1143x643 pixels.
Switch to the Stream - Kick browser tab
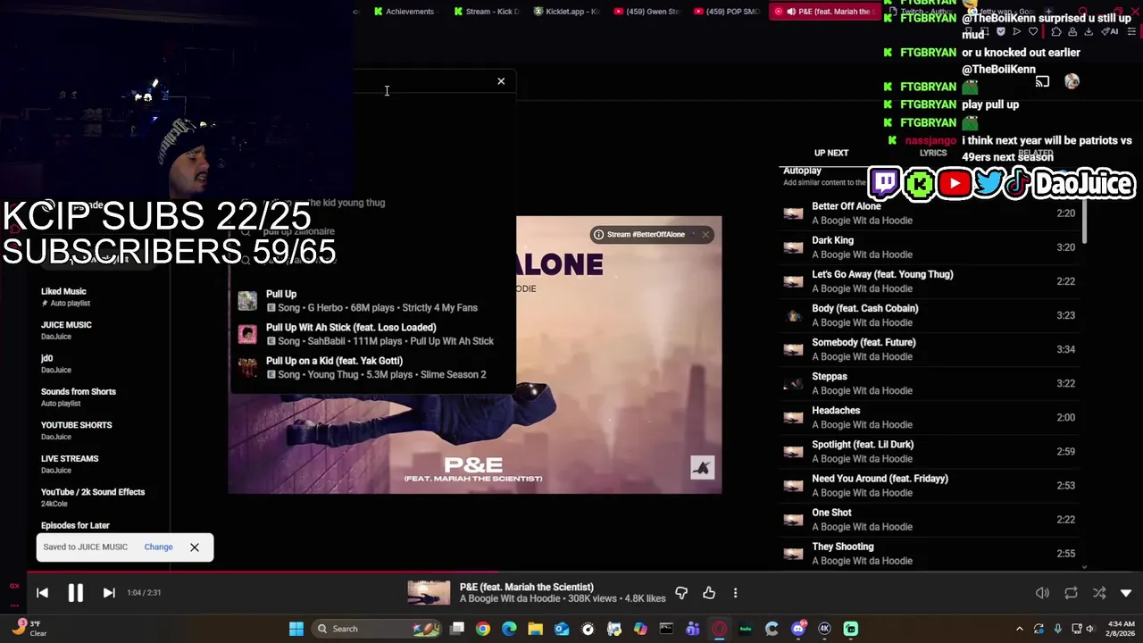[x=487, y=12]
